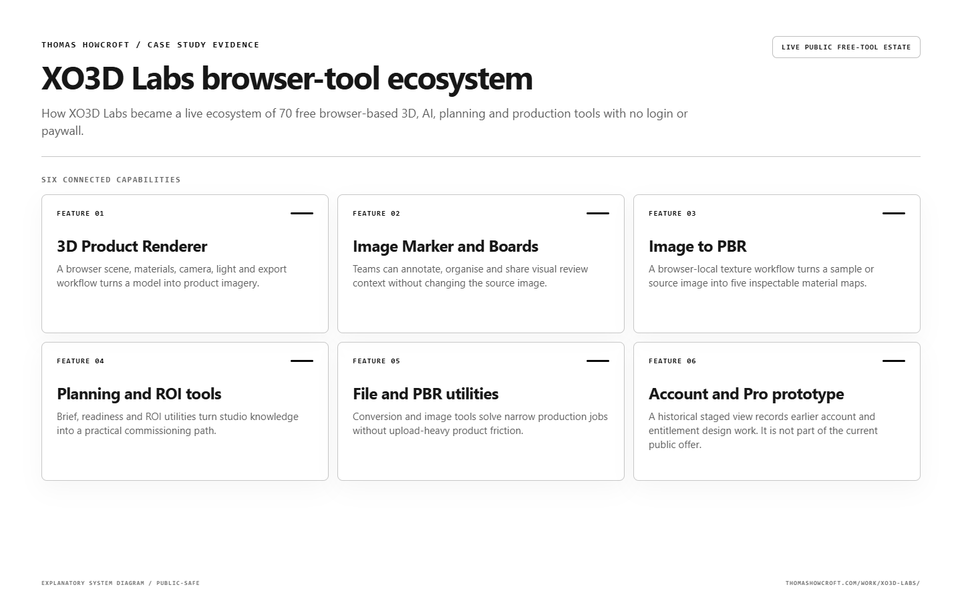The image size is (962, 601).
Task: Click the 'Feature 05' label
Action: pyautogui.click(x=376, y=361)
